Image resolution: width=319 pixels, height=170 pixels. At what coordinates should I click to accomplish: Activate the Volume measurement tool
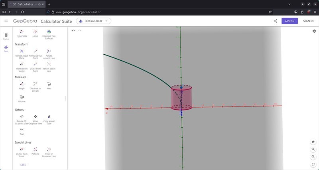coord(22,97)
